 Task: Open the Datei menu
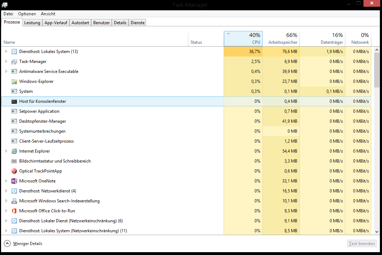(x=8, y=14)
